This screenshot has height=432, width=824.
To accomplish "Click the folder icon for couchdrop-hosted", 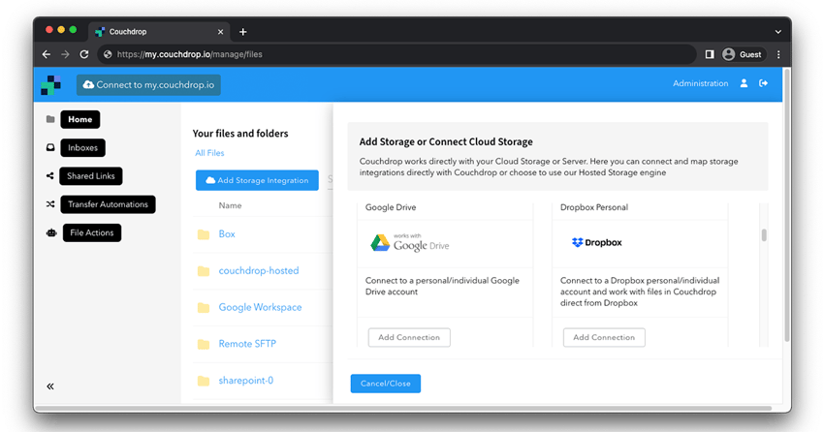I will (204, 271).
